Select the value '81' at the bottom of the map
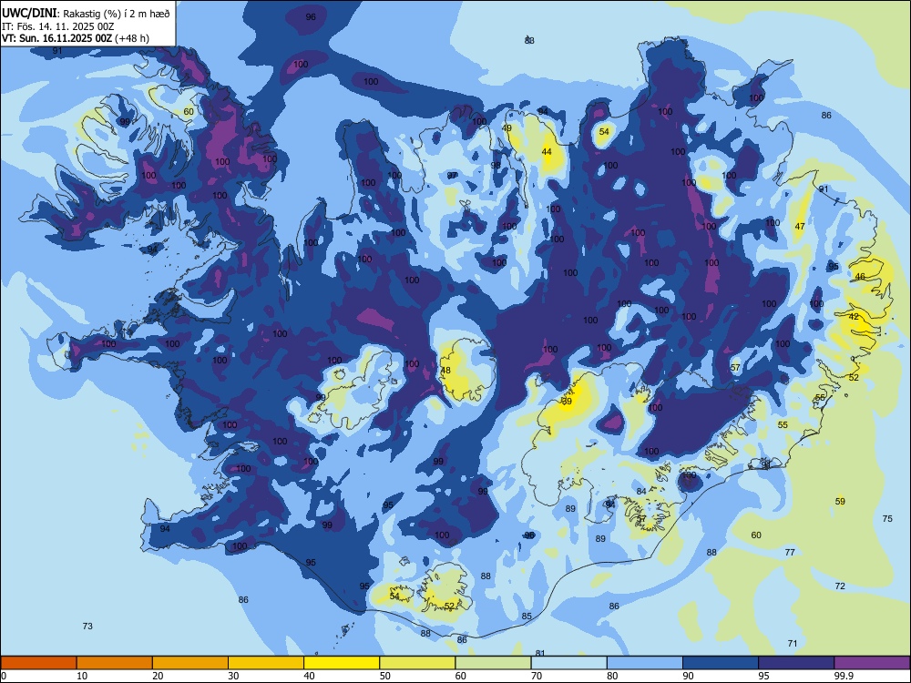Image resolution: width=911 pixels, height=683 pixels. tap(539, 653)
